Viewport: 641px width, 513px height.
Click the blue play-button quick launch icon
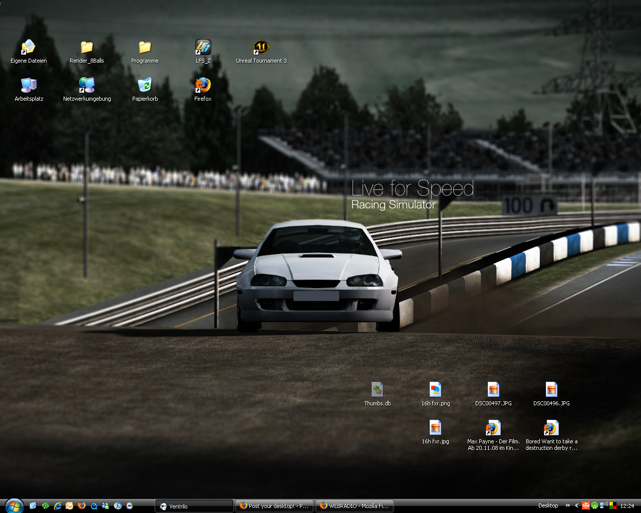tap(130, 506)
